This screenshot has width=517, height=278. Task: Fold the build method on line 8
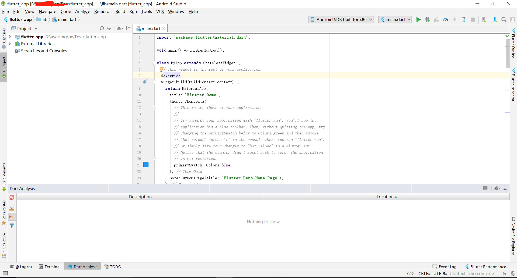coord(154,82)
